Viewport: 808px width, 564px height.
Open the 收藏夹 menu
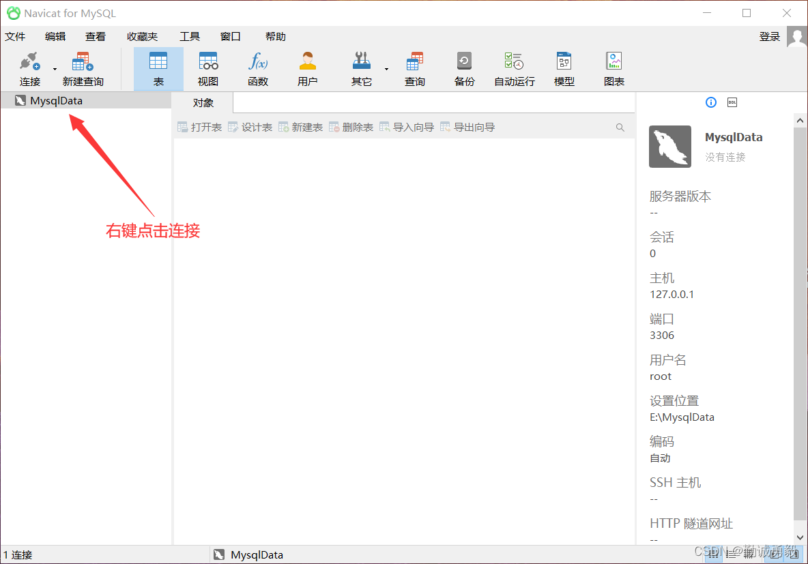pos(142,37)
